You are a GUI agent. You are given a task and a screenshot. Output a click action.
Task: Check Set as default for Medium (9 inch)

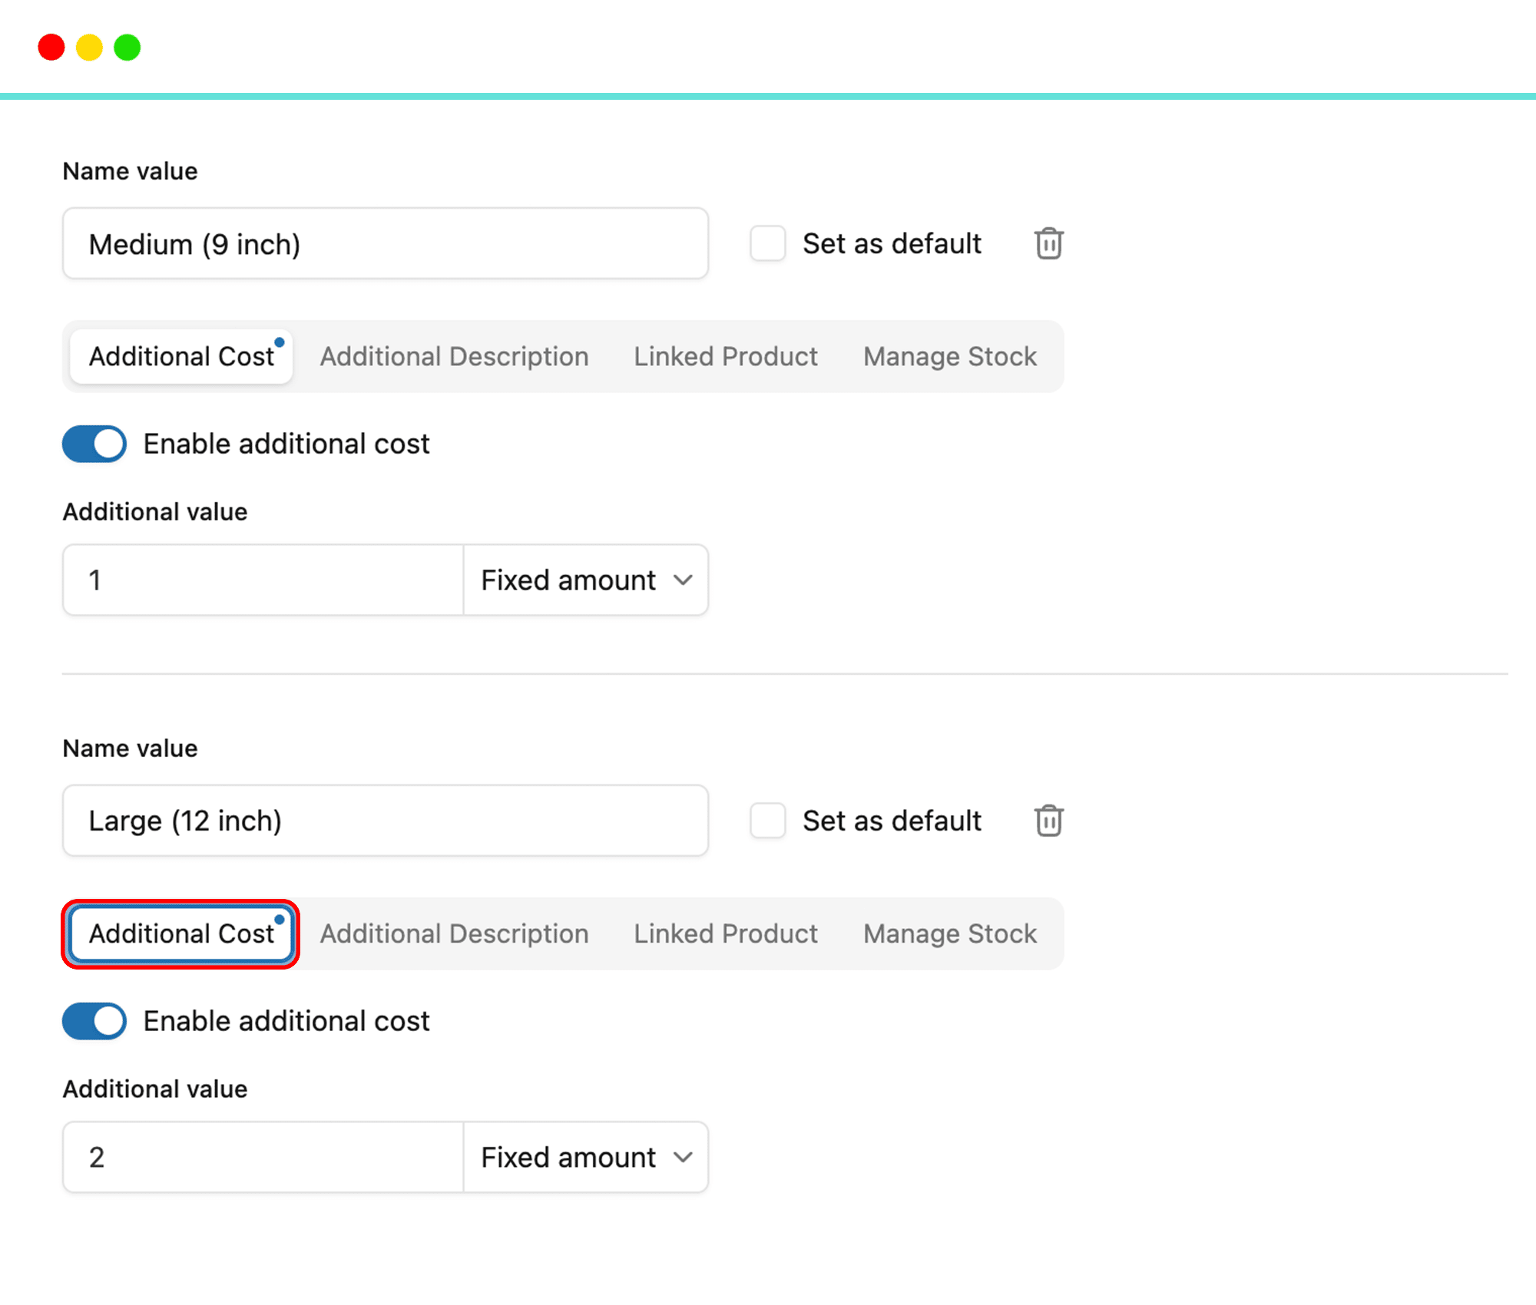767,244
